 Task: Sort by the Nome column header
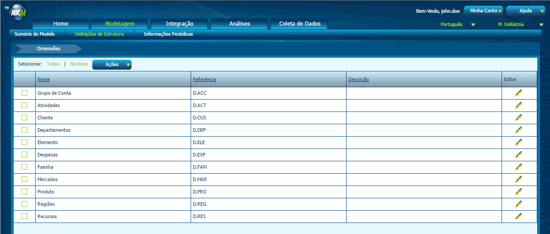44,79
